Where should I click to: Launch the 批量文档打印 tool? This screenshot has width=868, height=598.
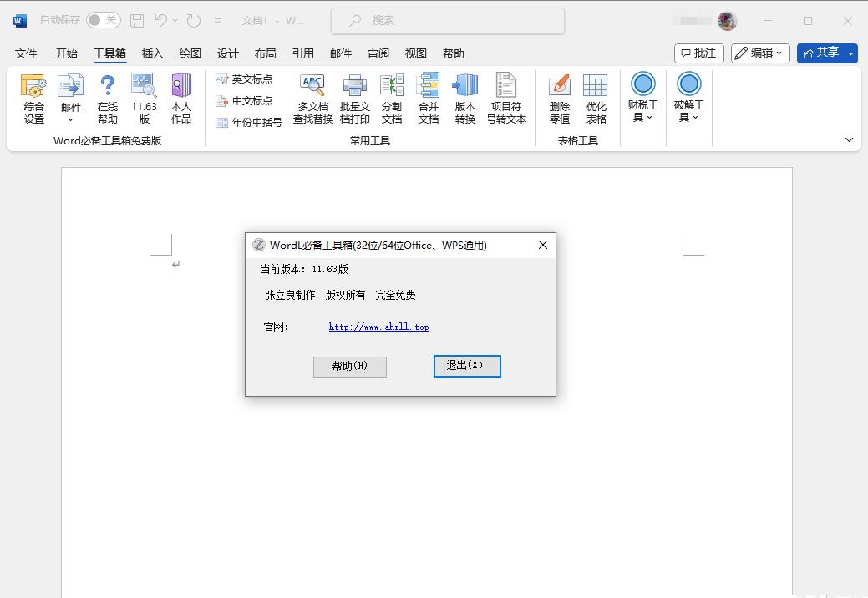pyautogui.click(x=355, y=99)
